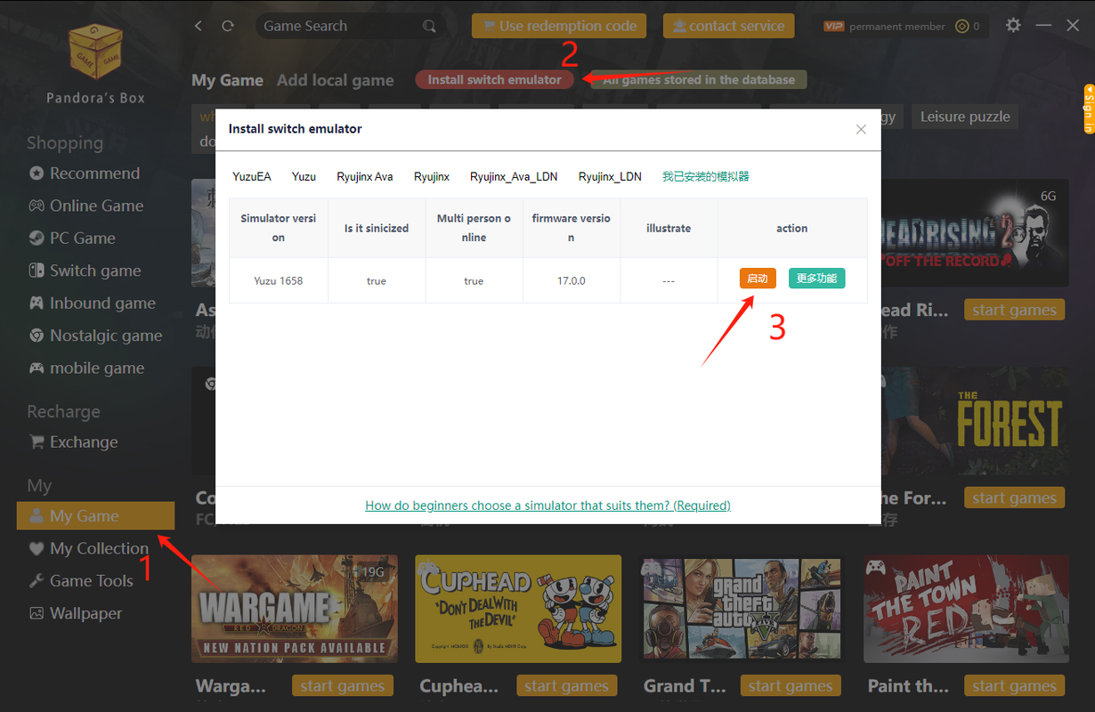Screen dimensions: 1095x712
Task: Click the Pandora's Box logo
Action: coord(96,52)
